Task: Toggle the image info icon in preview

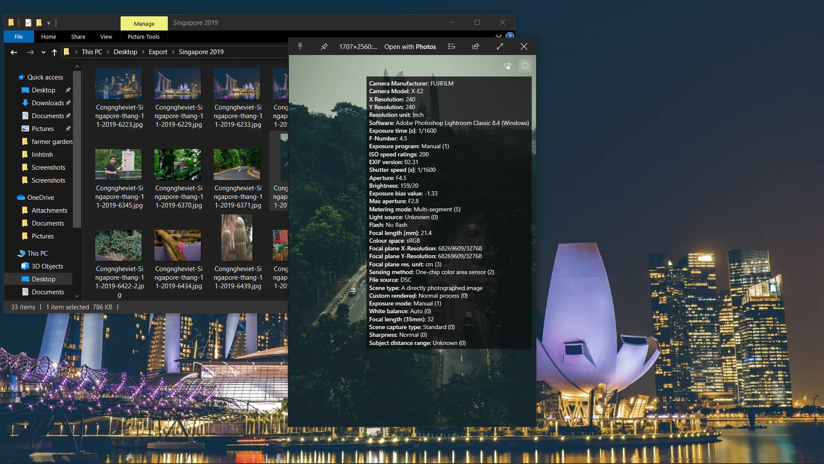Action: (x=525, y=66)
